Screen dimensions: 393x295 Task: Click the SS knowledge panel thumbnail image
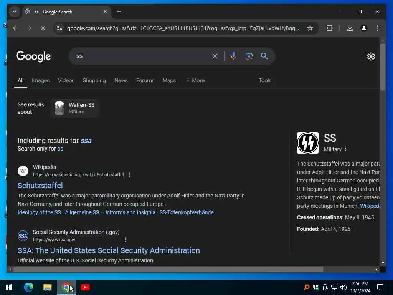tap(307, 143)
